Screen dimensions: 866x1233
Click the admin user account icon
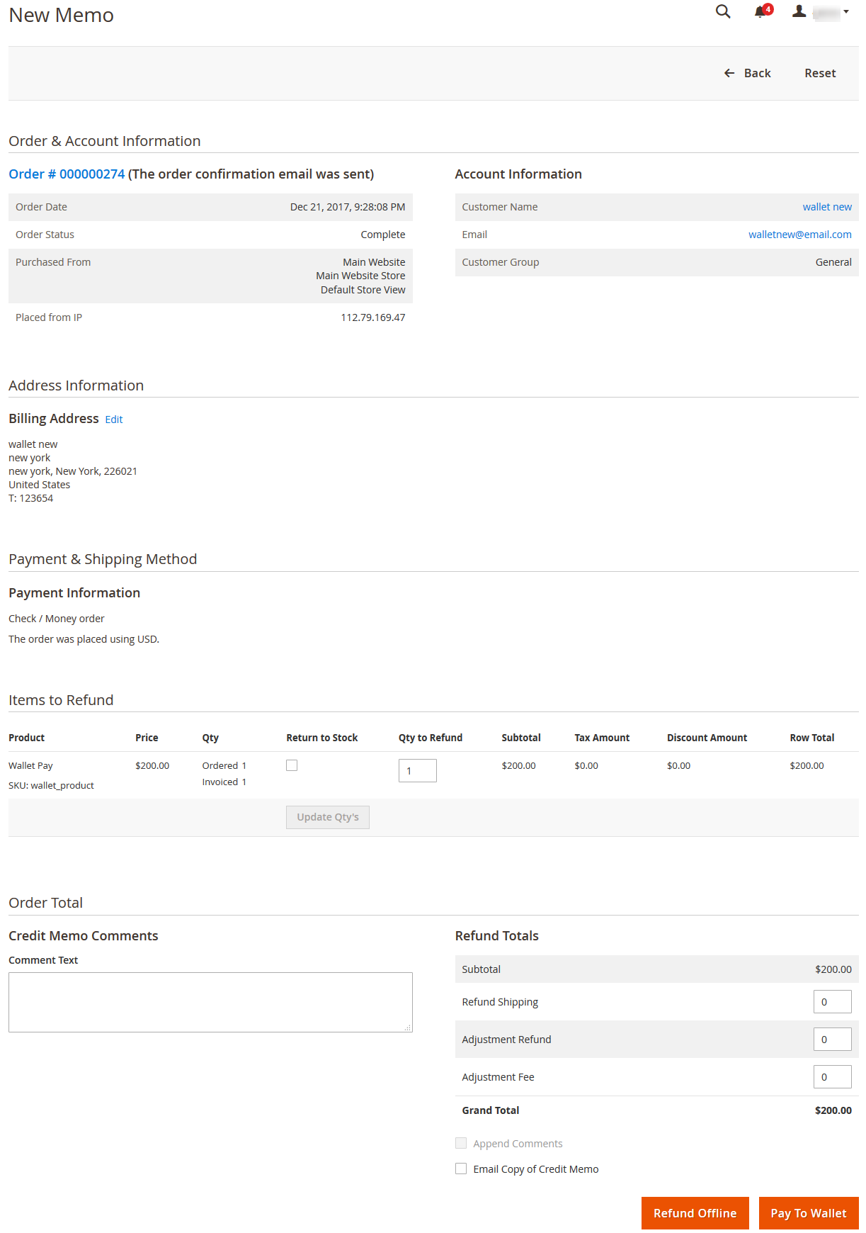coord(799,11)
